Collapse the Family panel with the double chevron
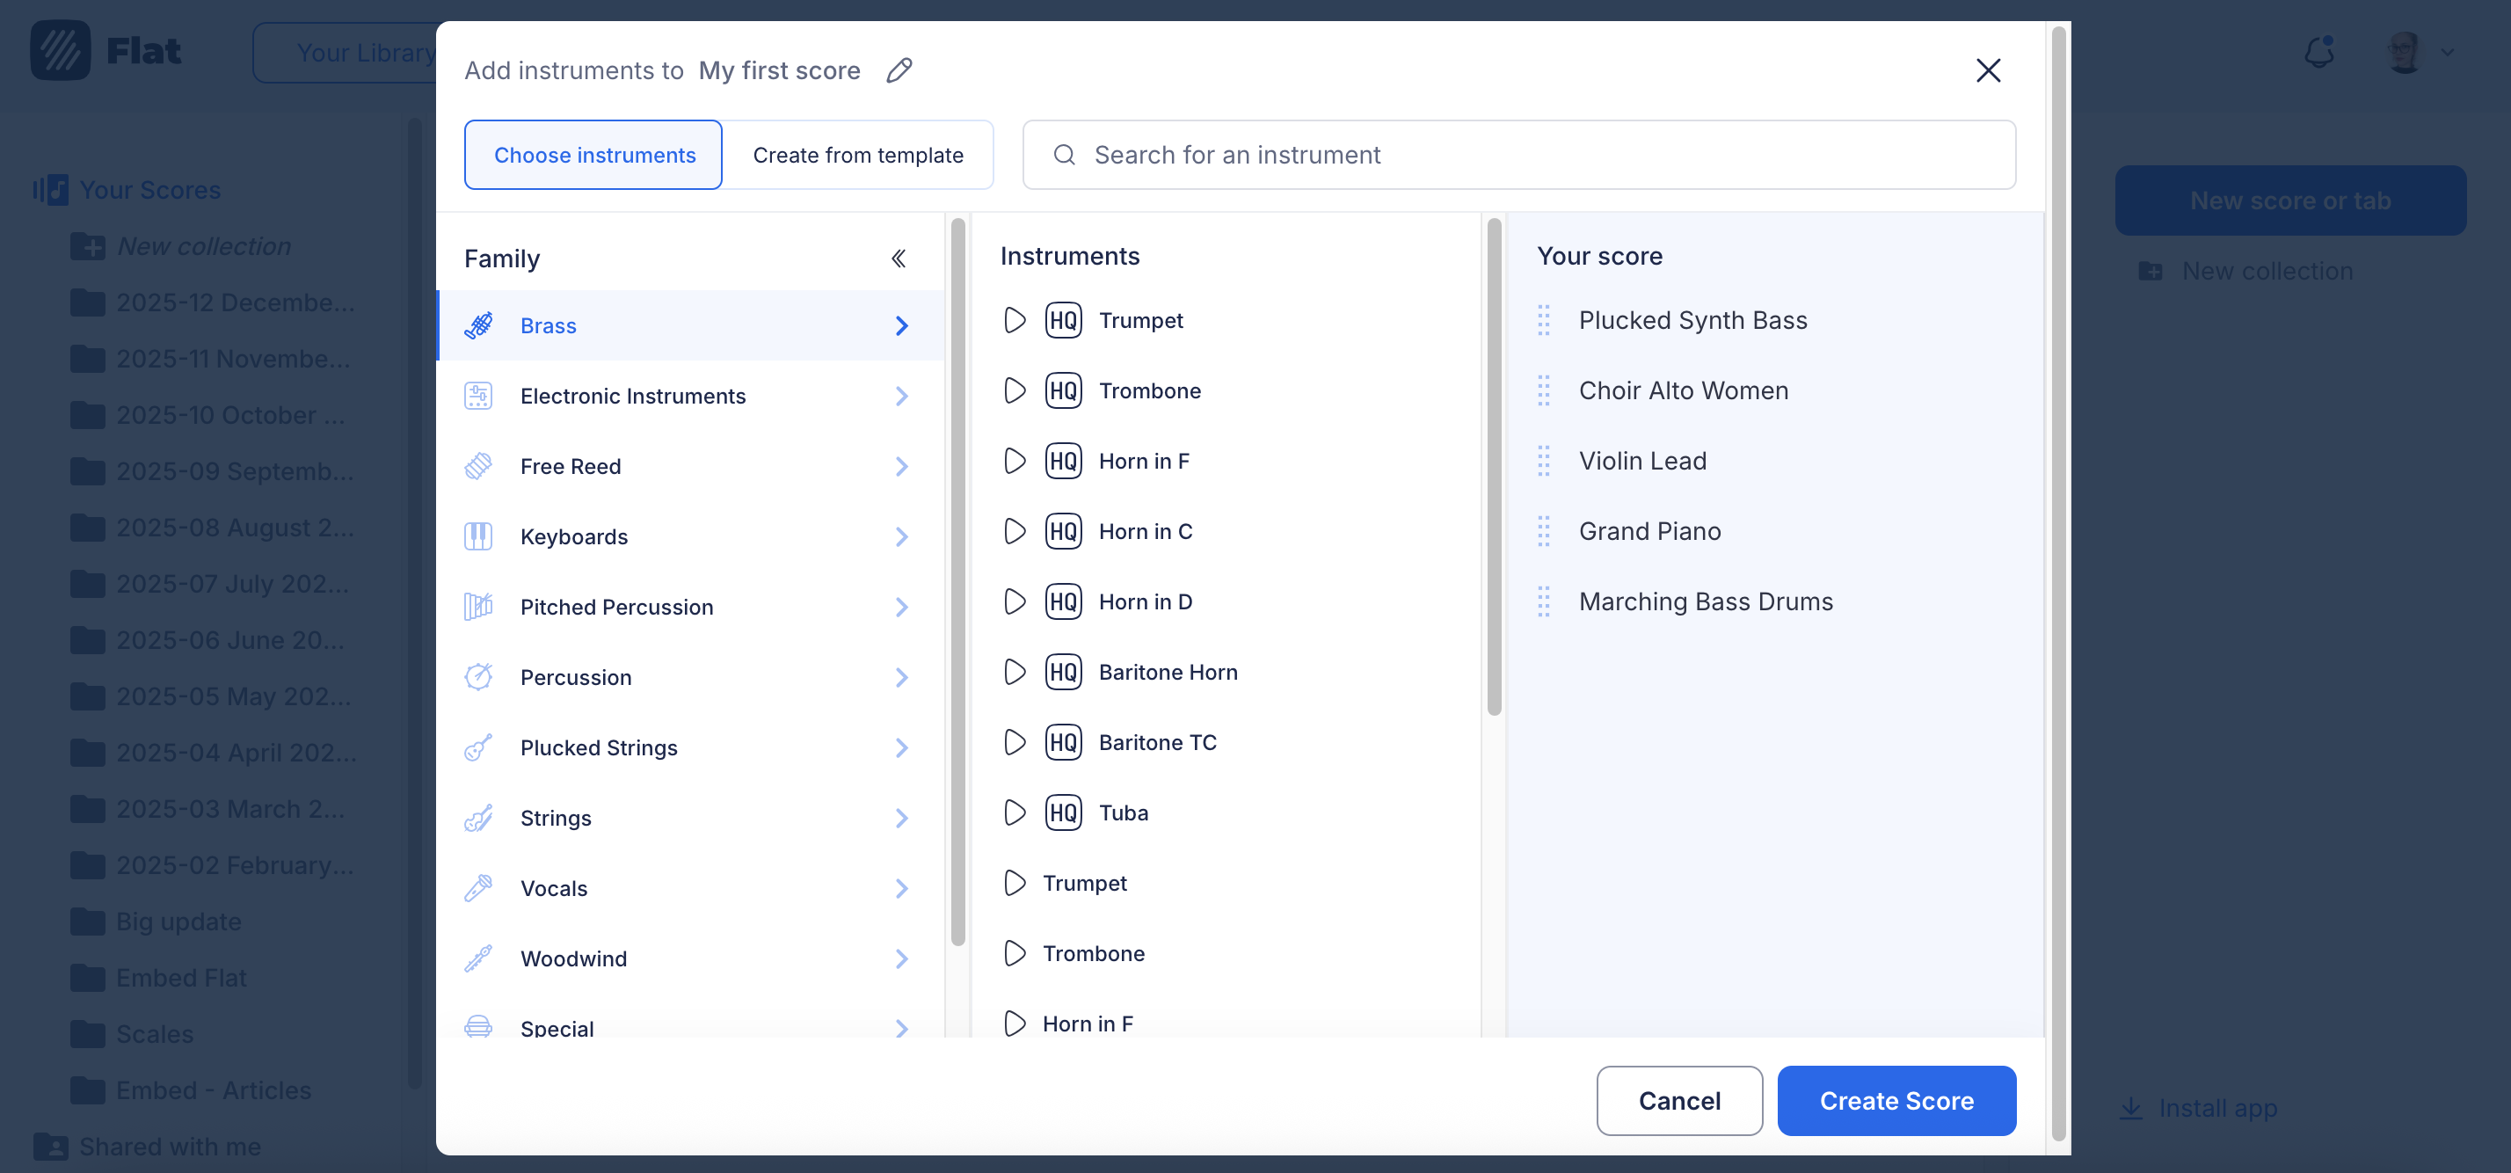 pos(898,259)
